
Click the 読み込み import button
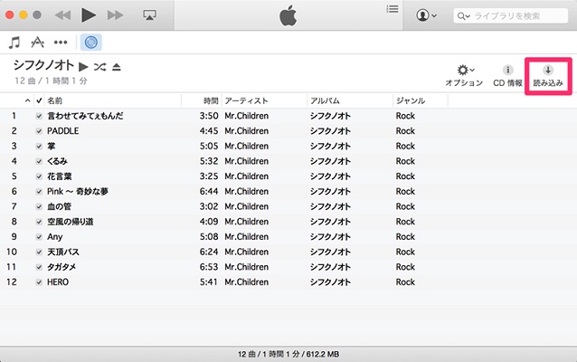point(548,76)
